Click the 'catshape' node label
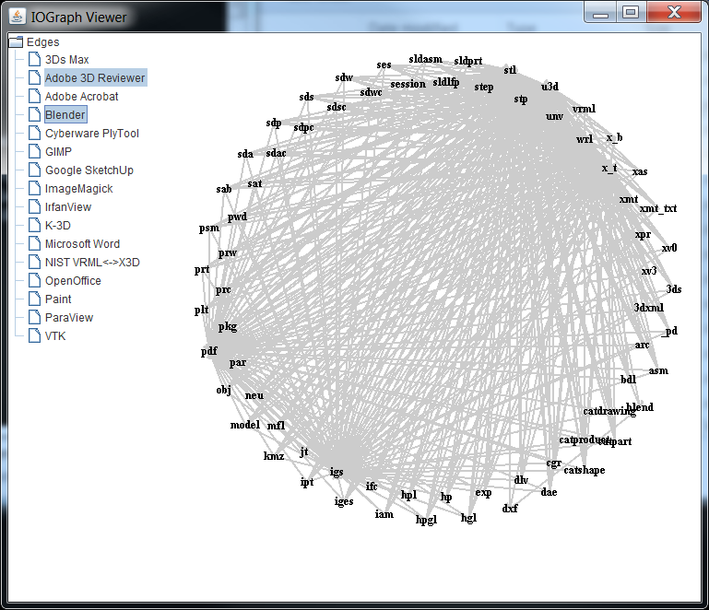This screenshot has height=610, width=709. point(585,470)
